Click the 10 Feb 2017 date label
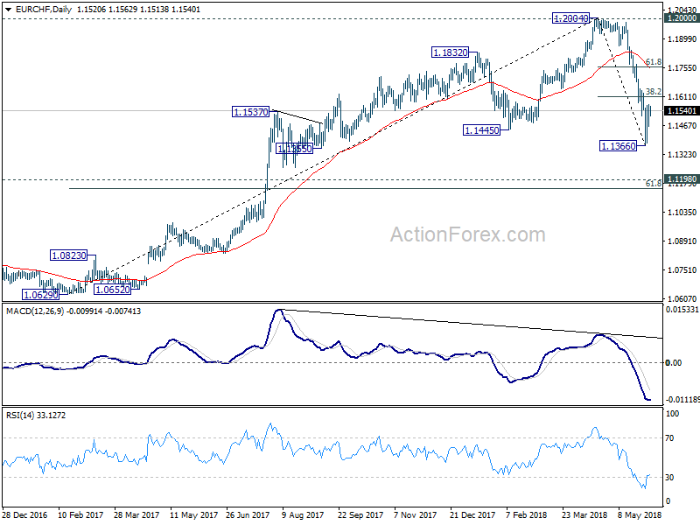 (x=80, y=514)
